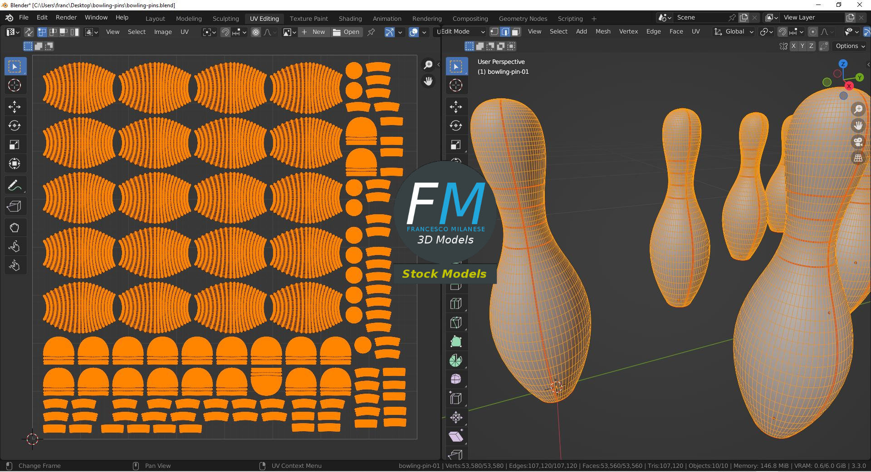Open UV sticky selection mode dropdown
871x472 pixels.
(x=91, y=32)
